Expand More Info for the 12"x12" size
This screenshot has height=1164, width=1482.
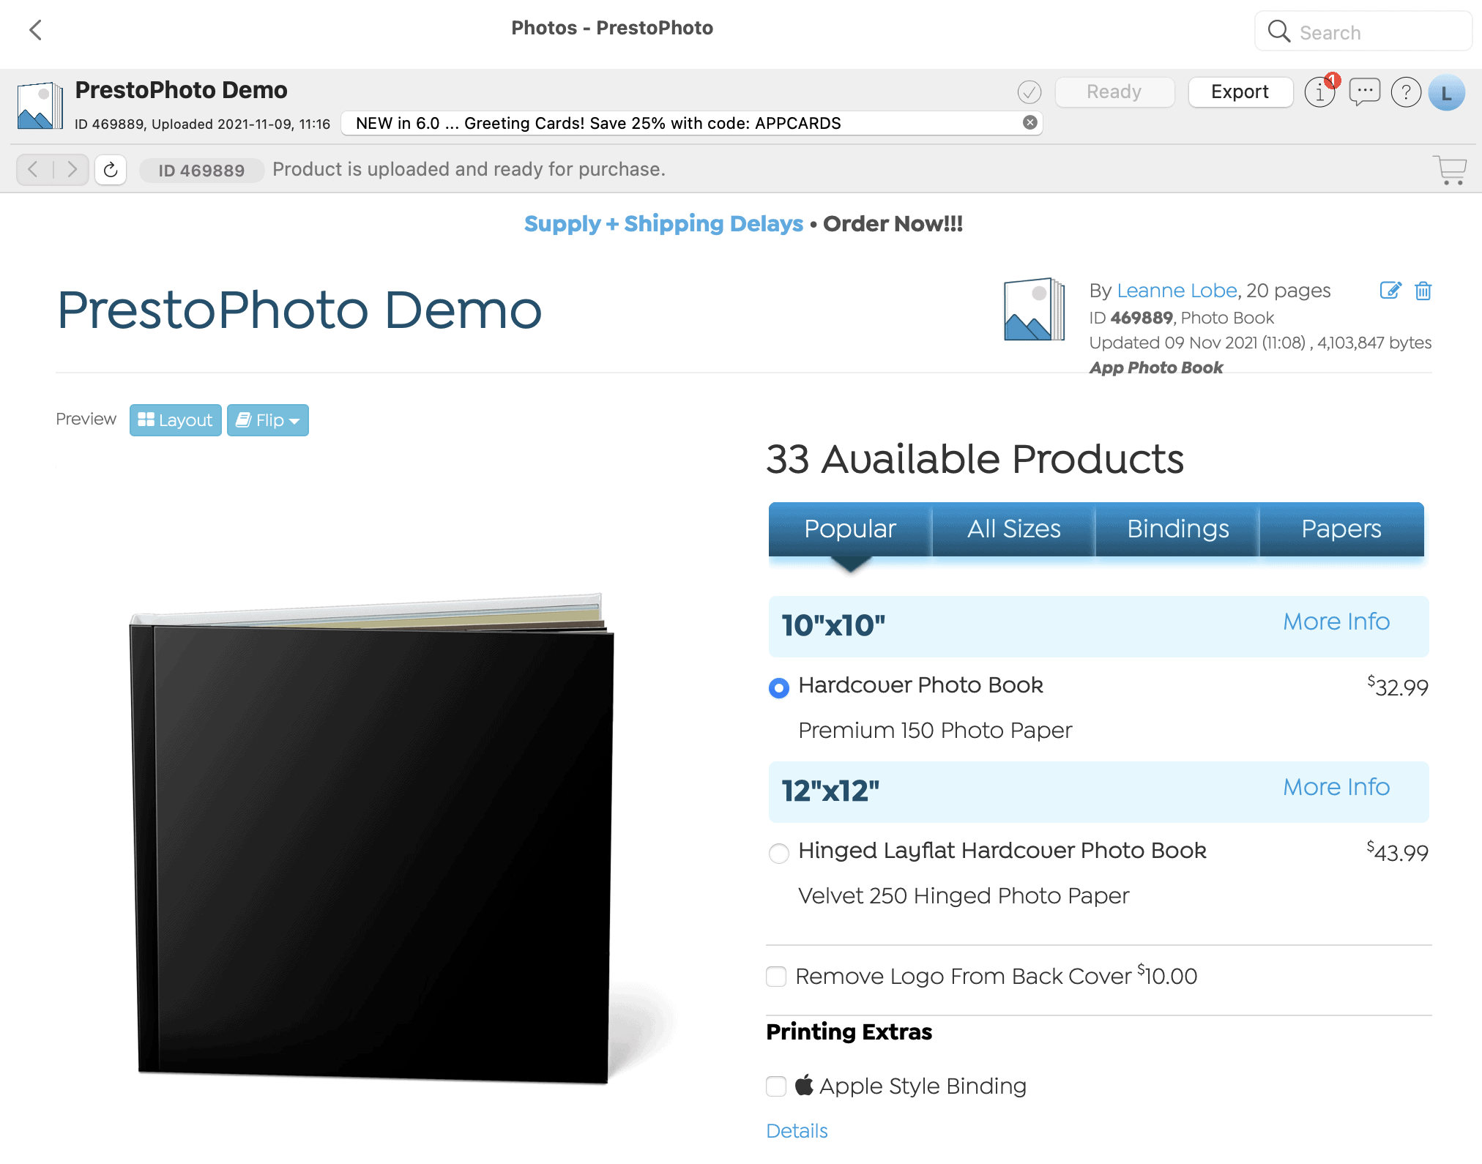1336,787
